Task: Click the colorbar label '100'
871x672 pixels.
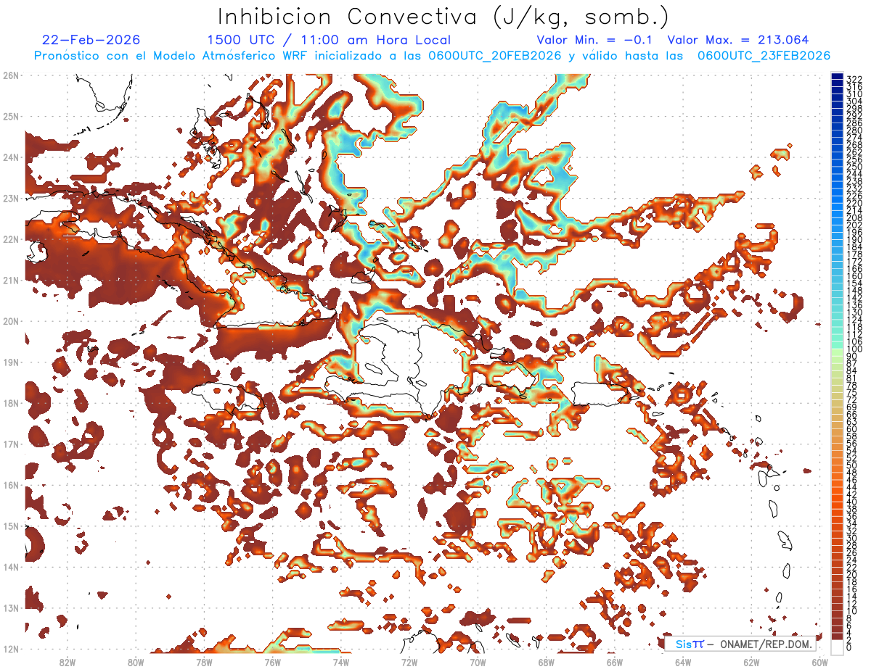Action: [854, 349]
